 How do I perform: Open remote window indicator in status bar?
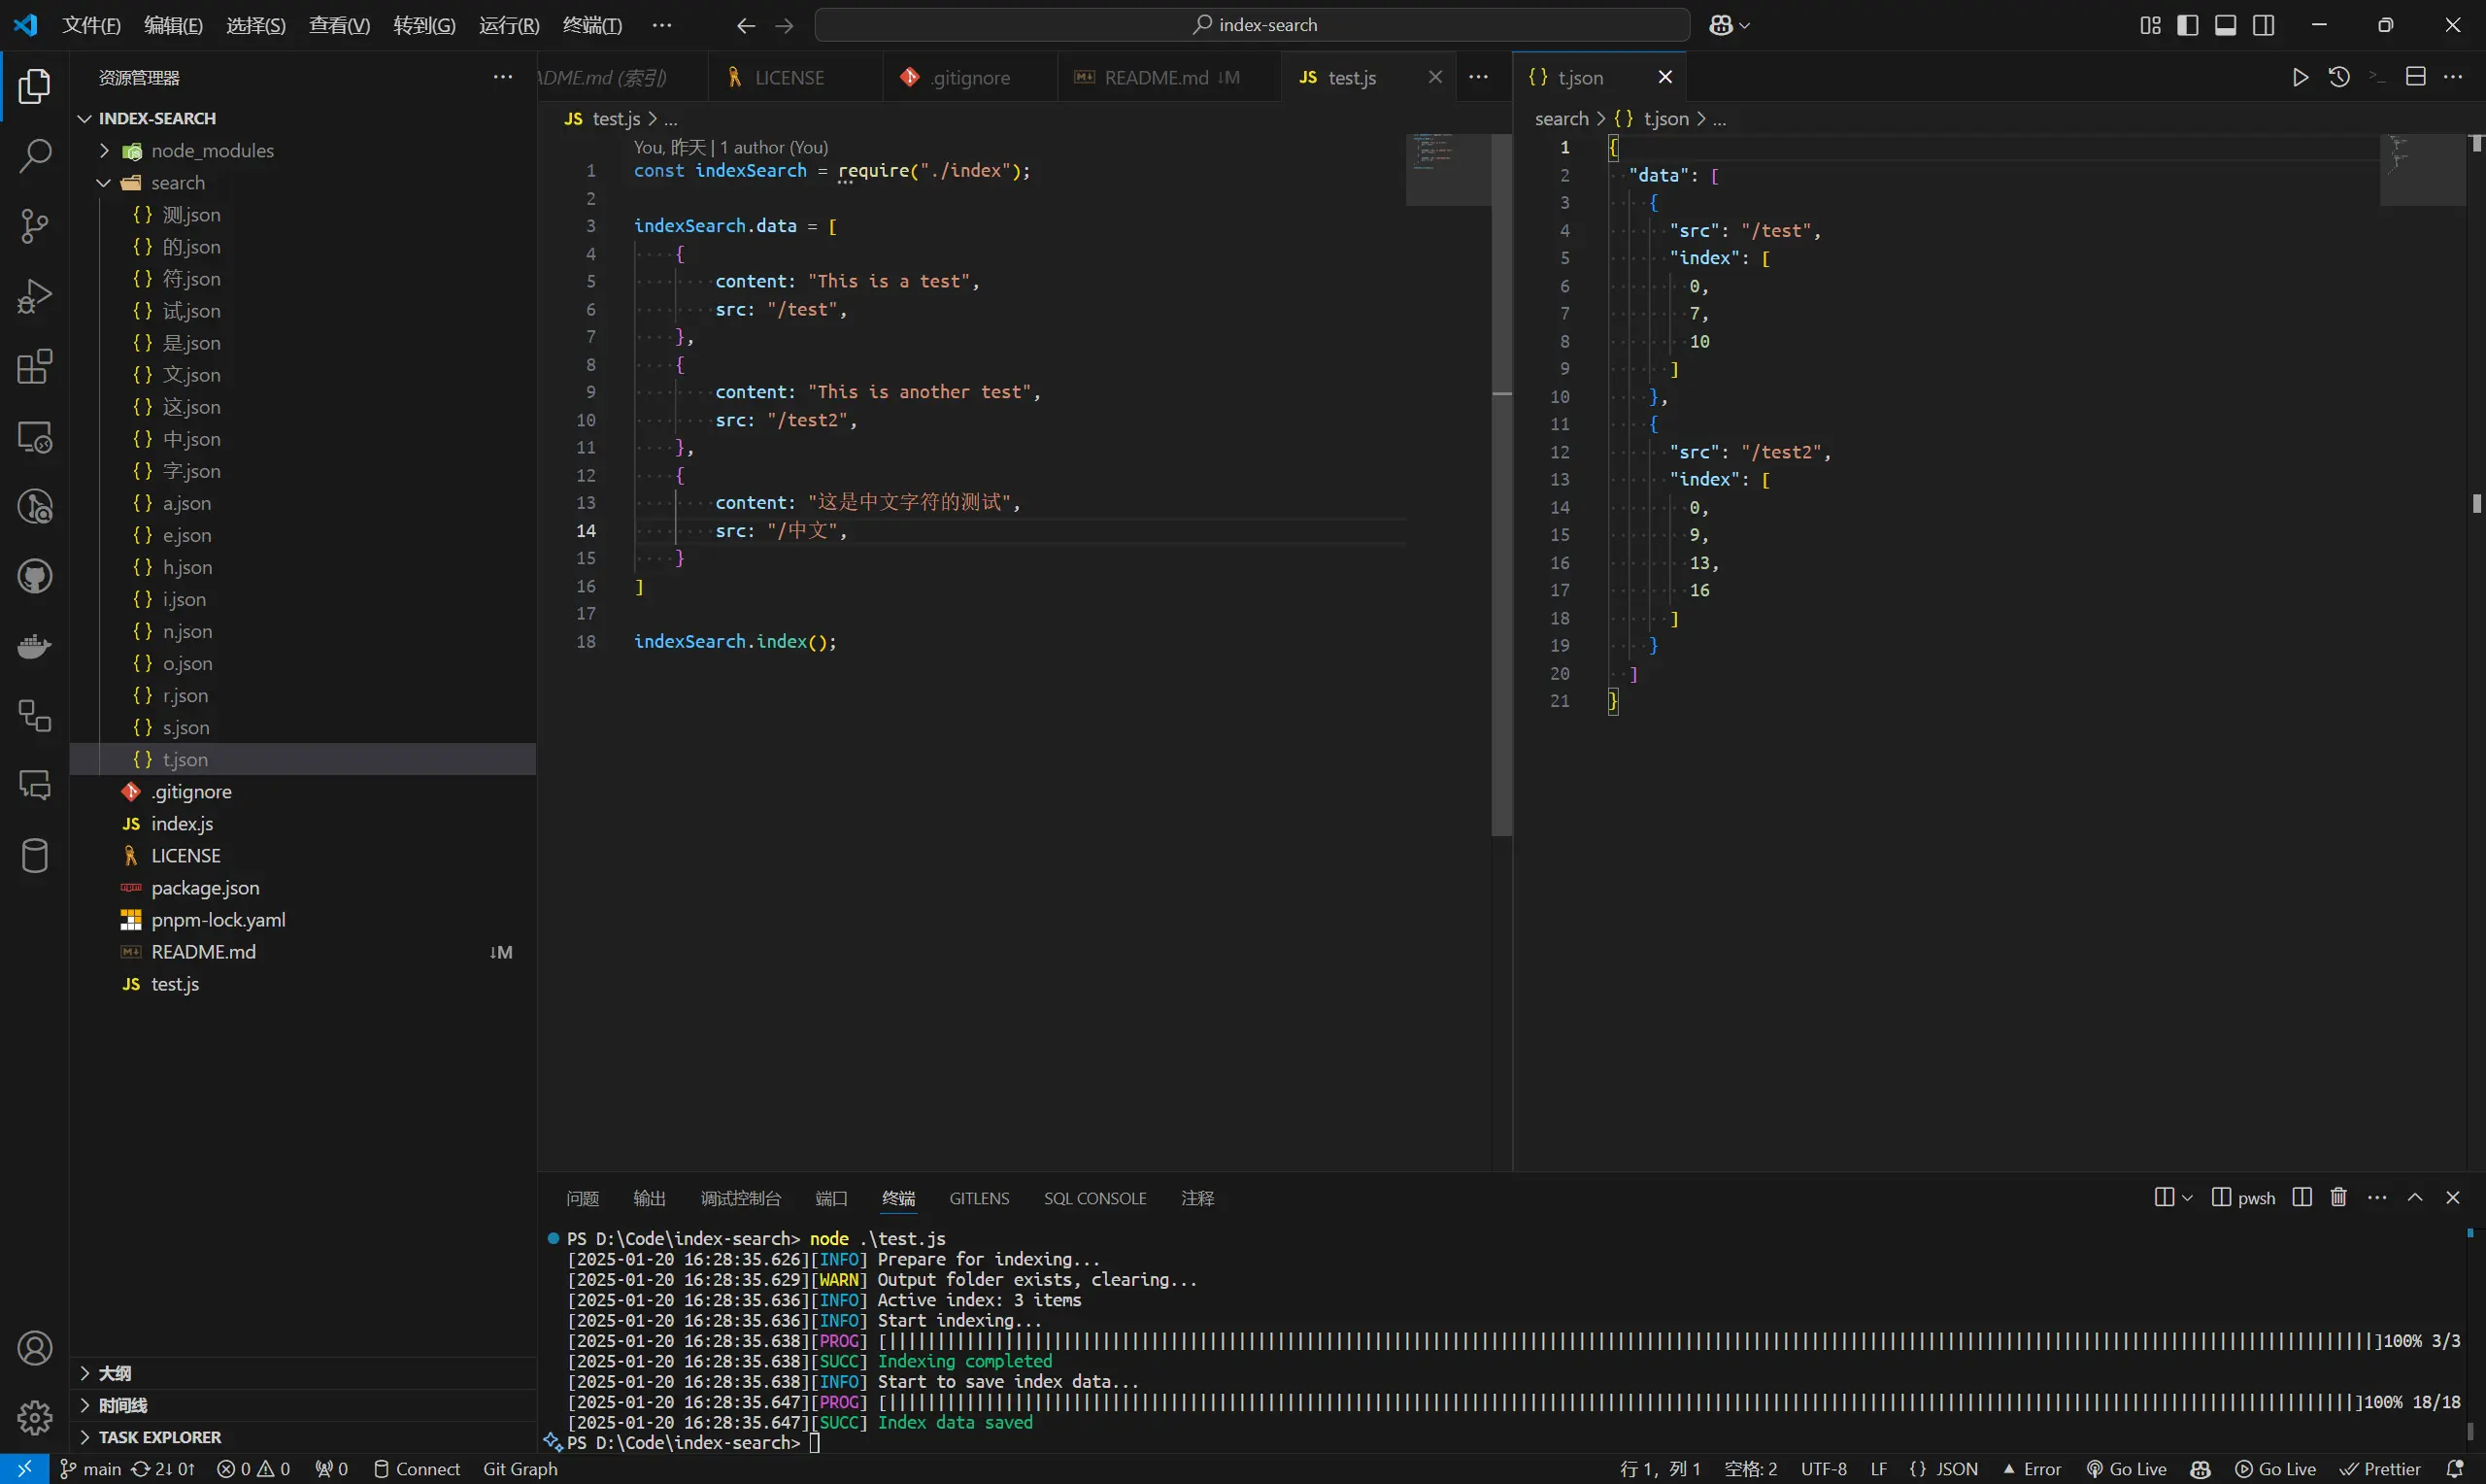point(24,1469)
